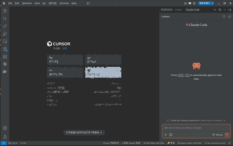Screen dimensions: 233x146
Task: Click Agent Stats: 0/0 (0%) in status bar
Action: point(190,143)
